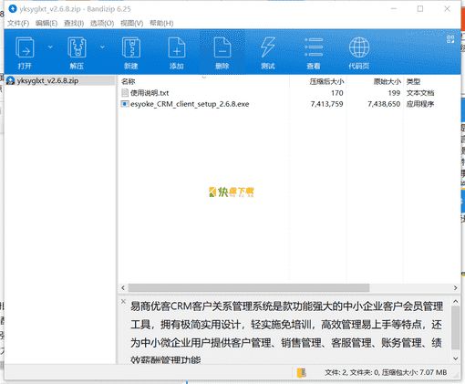Sort by compressed size (压缩后大小) column
The width and height of the screenshot is (465, 384).
click(326, 81)
